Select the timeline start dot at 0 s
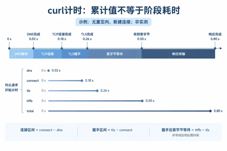The image size is (227, 151). point(9,48)
